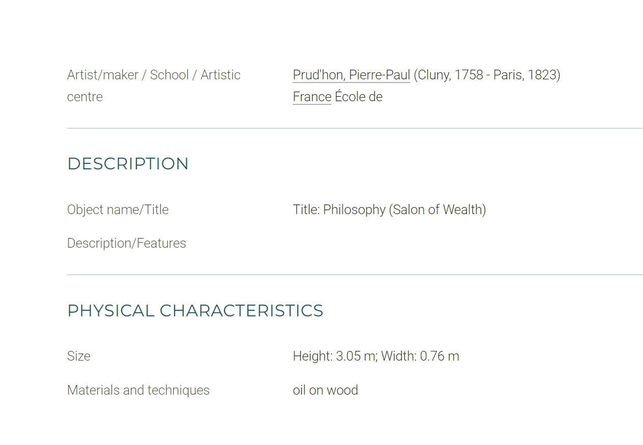The height and width of the screenshot is (445, 643).
Task: Click the Object name/Title label
Action: point(118,210)
